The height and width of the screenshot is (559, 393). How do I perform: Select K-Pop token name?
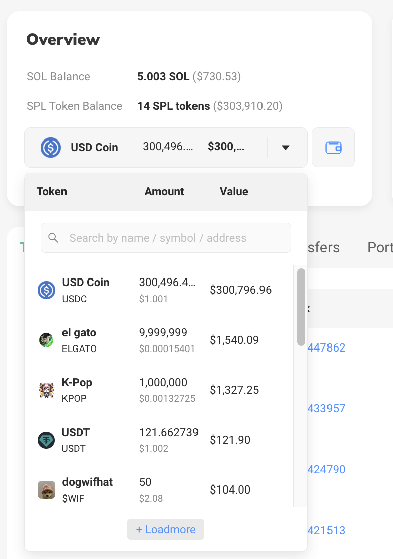pos(77,383)
